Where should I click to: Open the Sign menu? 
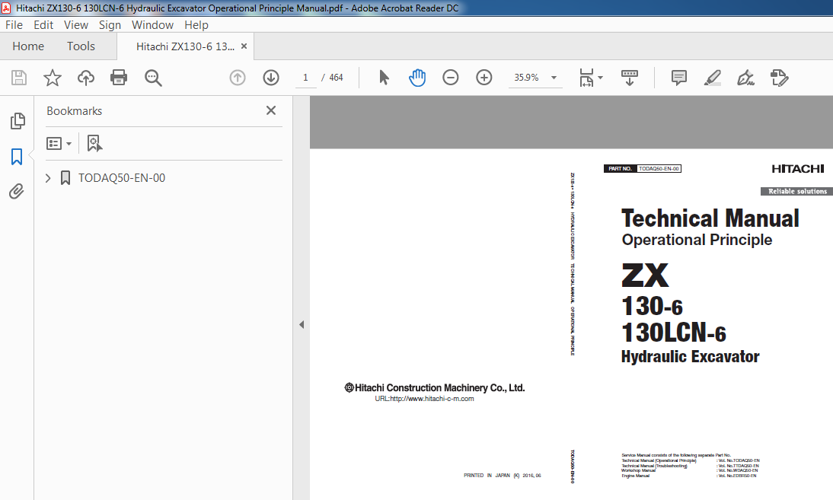(110, 25)
